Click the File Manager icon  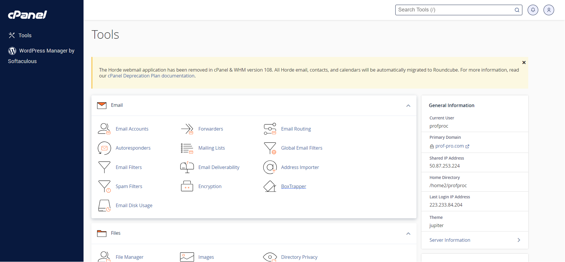pos(104,257)
